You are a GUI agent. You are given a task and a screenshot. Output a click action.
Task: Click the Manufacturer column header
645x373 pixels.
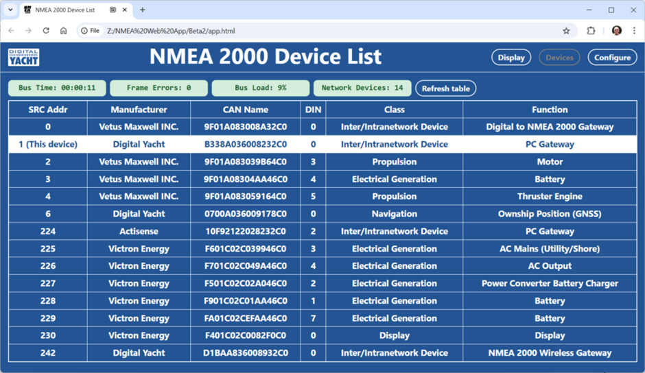tap(139, 110)
